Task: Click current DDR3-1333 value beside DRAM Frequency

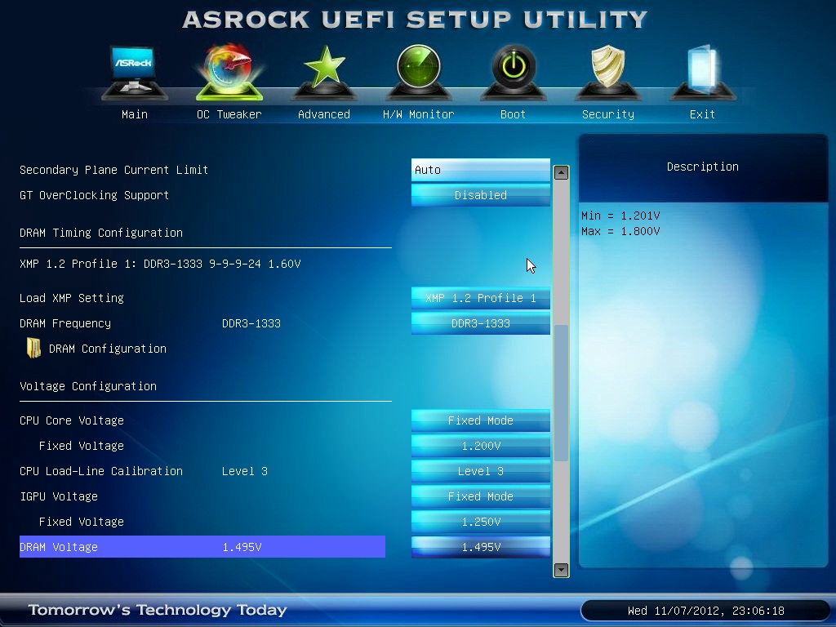Action: [x=251, y=323]
